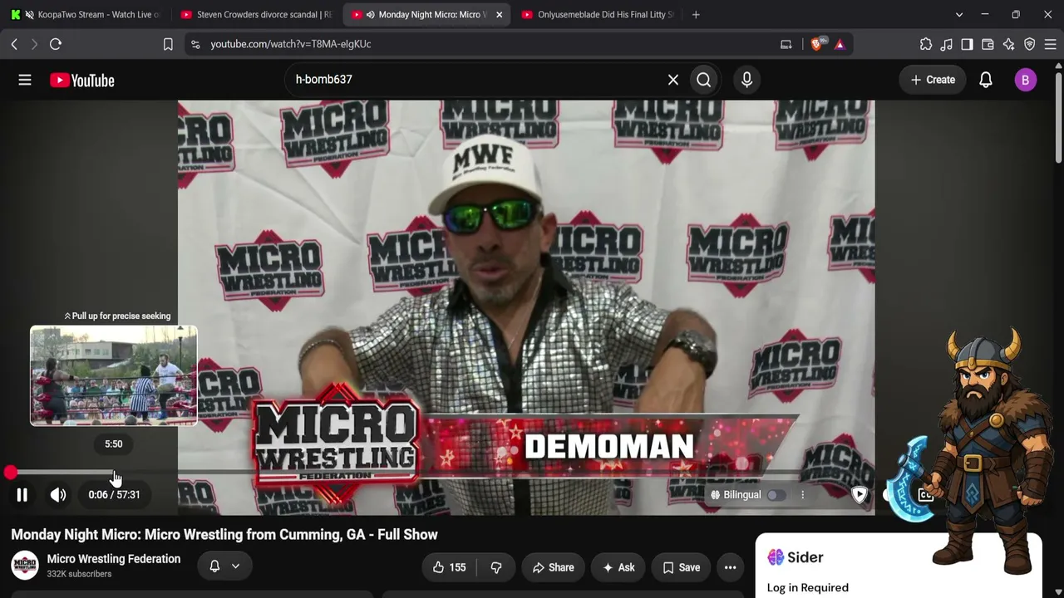Click the 0:06 / 57:31 time display

(x=114, y=495)
